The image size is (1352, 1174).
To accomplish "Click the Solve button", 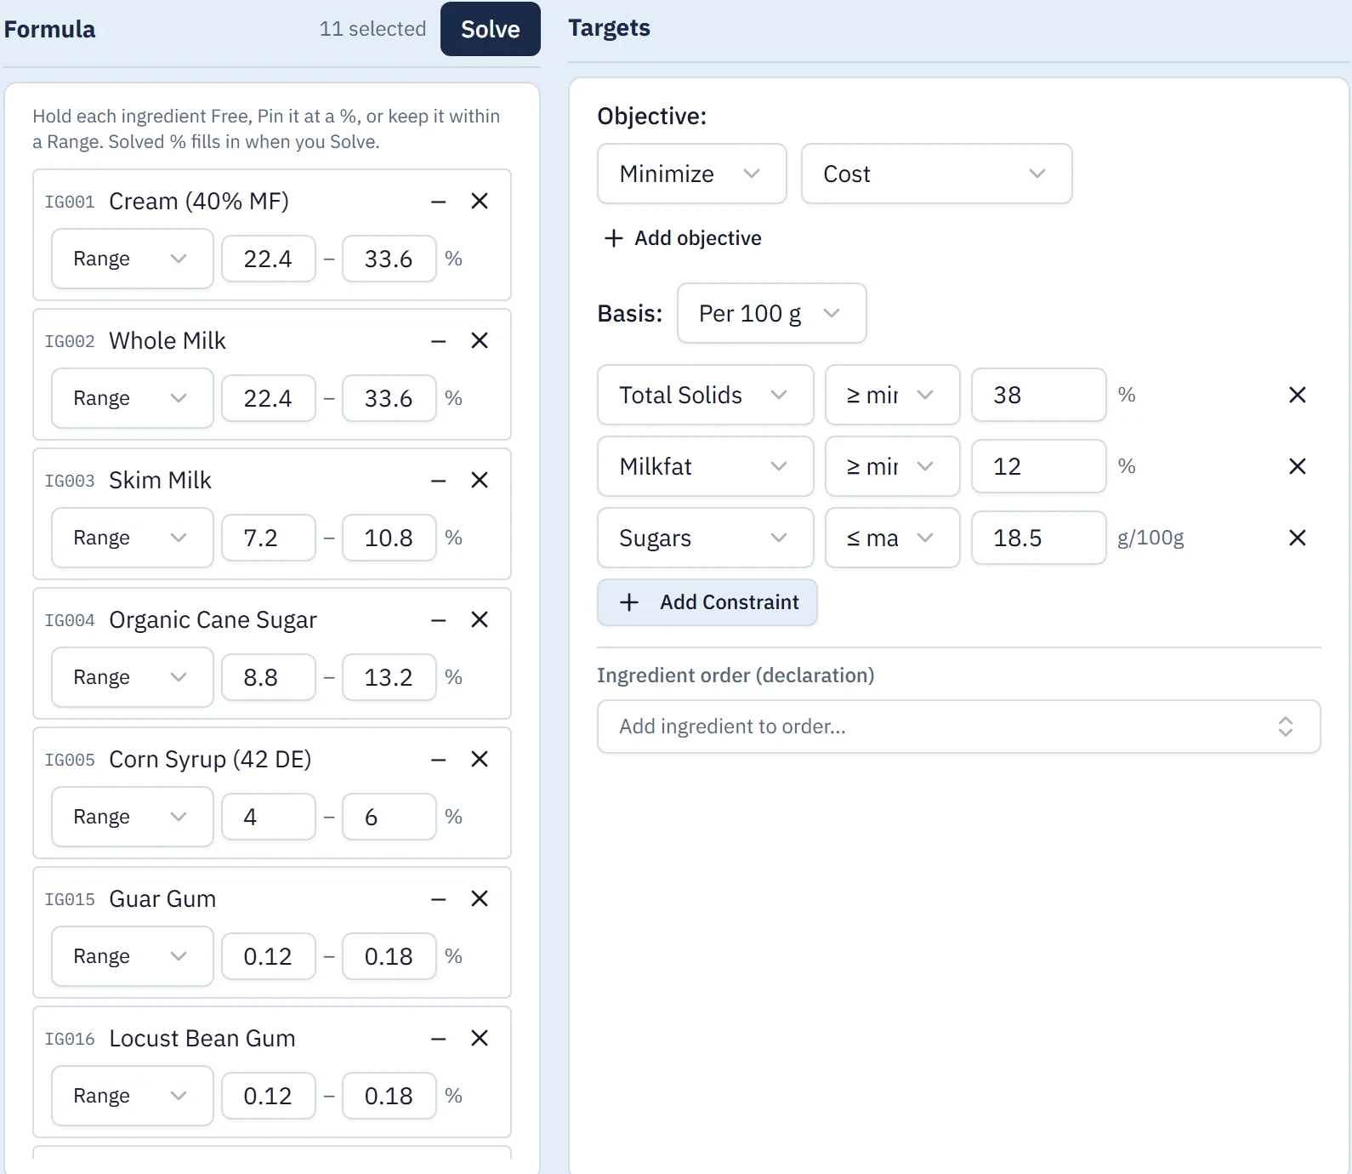I will pyautogui.click(x=491, y=29).
